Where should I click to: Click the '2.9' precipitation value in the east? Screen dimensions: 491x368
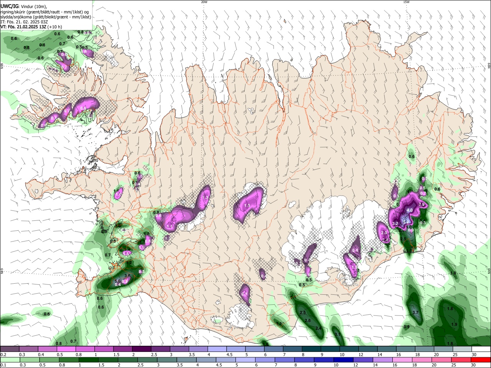422,205
